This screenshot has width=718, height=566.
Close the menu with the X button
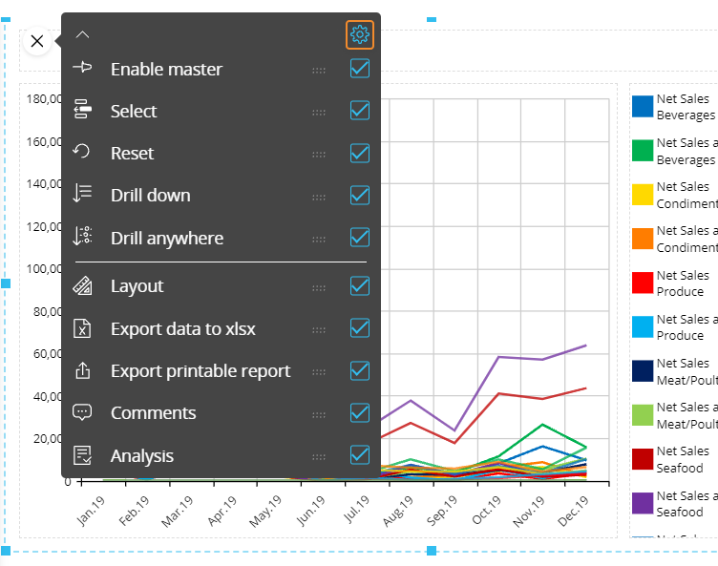[36, 41]
